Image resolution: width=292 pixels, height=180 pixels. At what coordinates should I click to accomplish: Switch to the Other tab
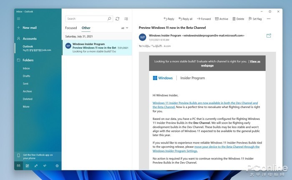[x=86, y=28]
